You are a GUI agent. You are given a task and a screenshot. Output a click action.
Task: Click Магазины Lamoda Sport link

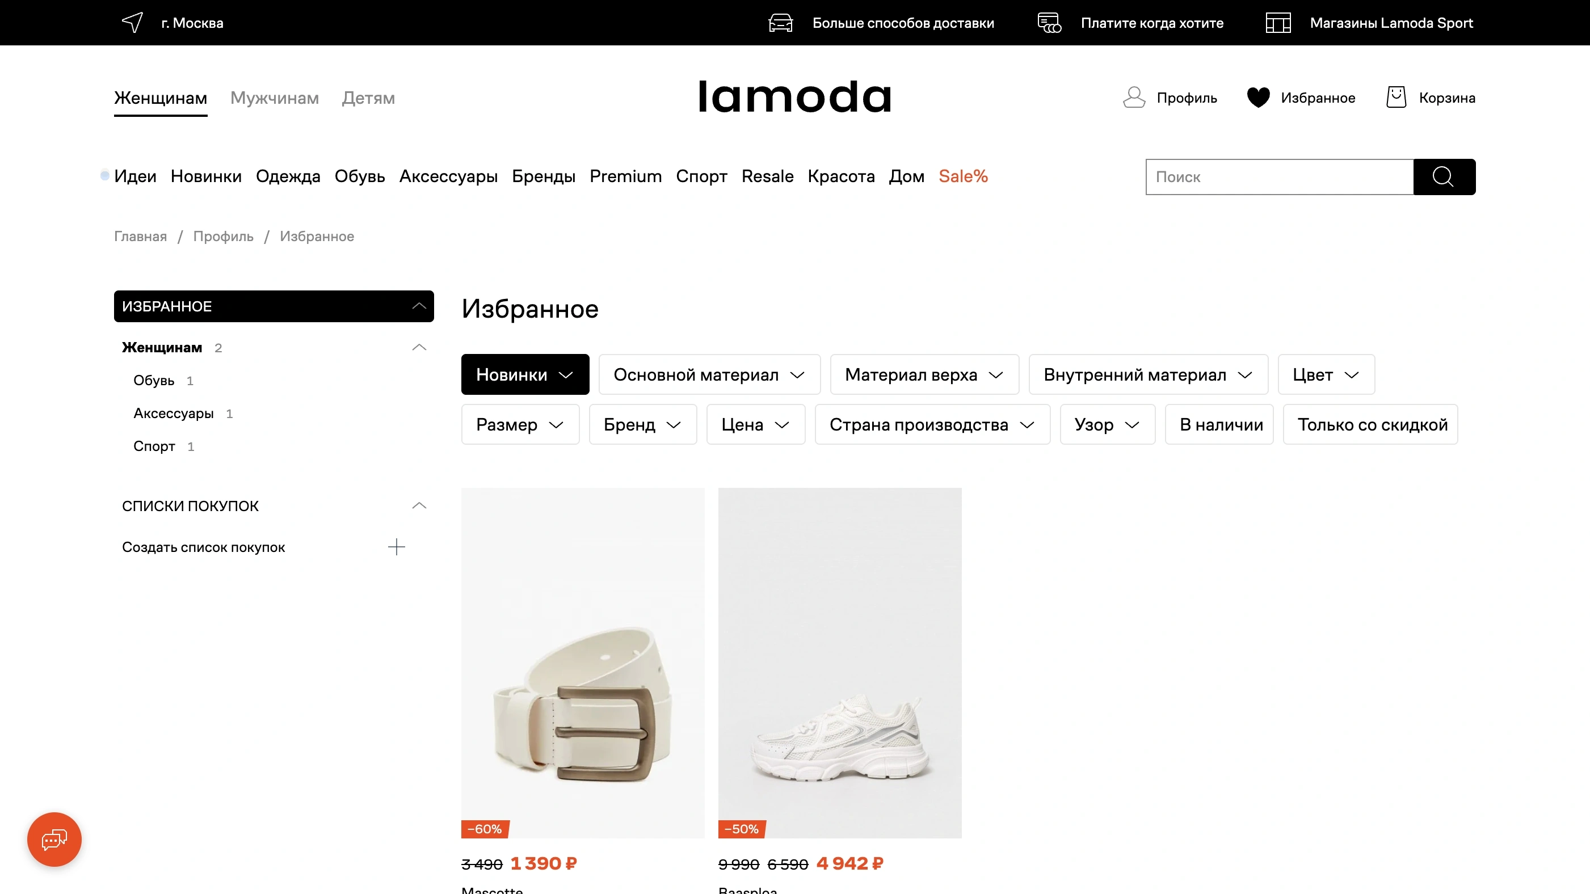tap(1391, 23)
